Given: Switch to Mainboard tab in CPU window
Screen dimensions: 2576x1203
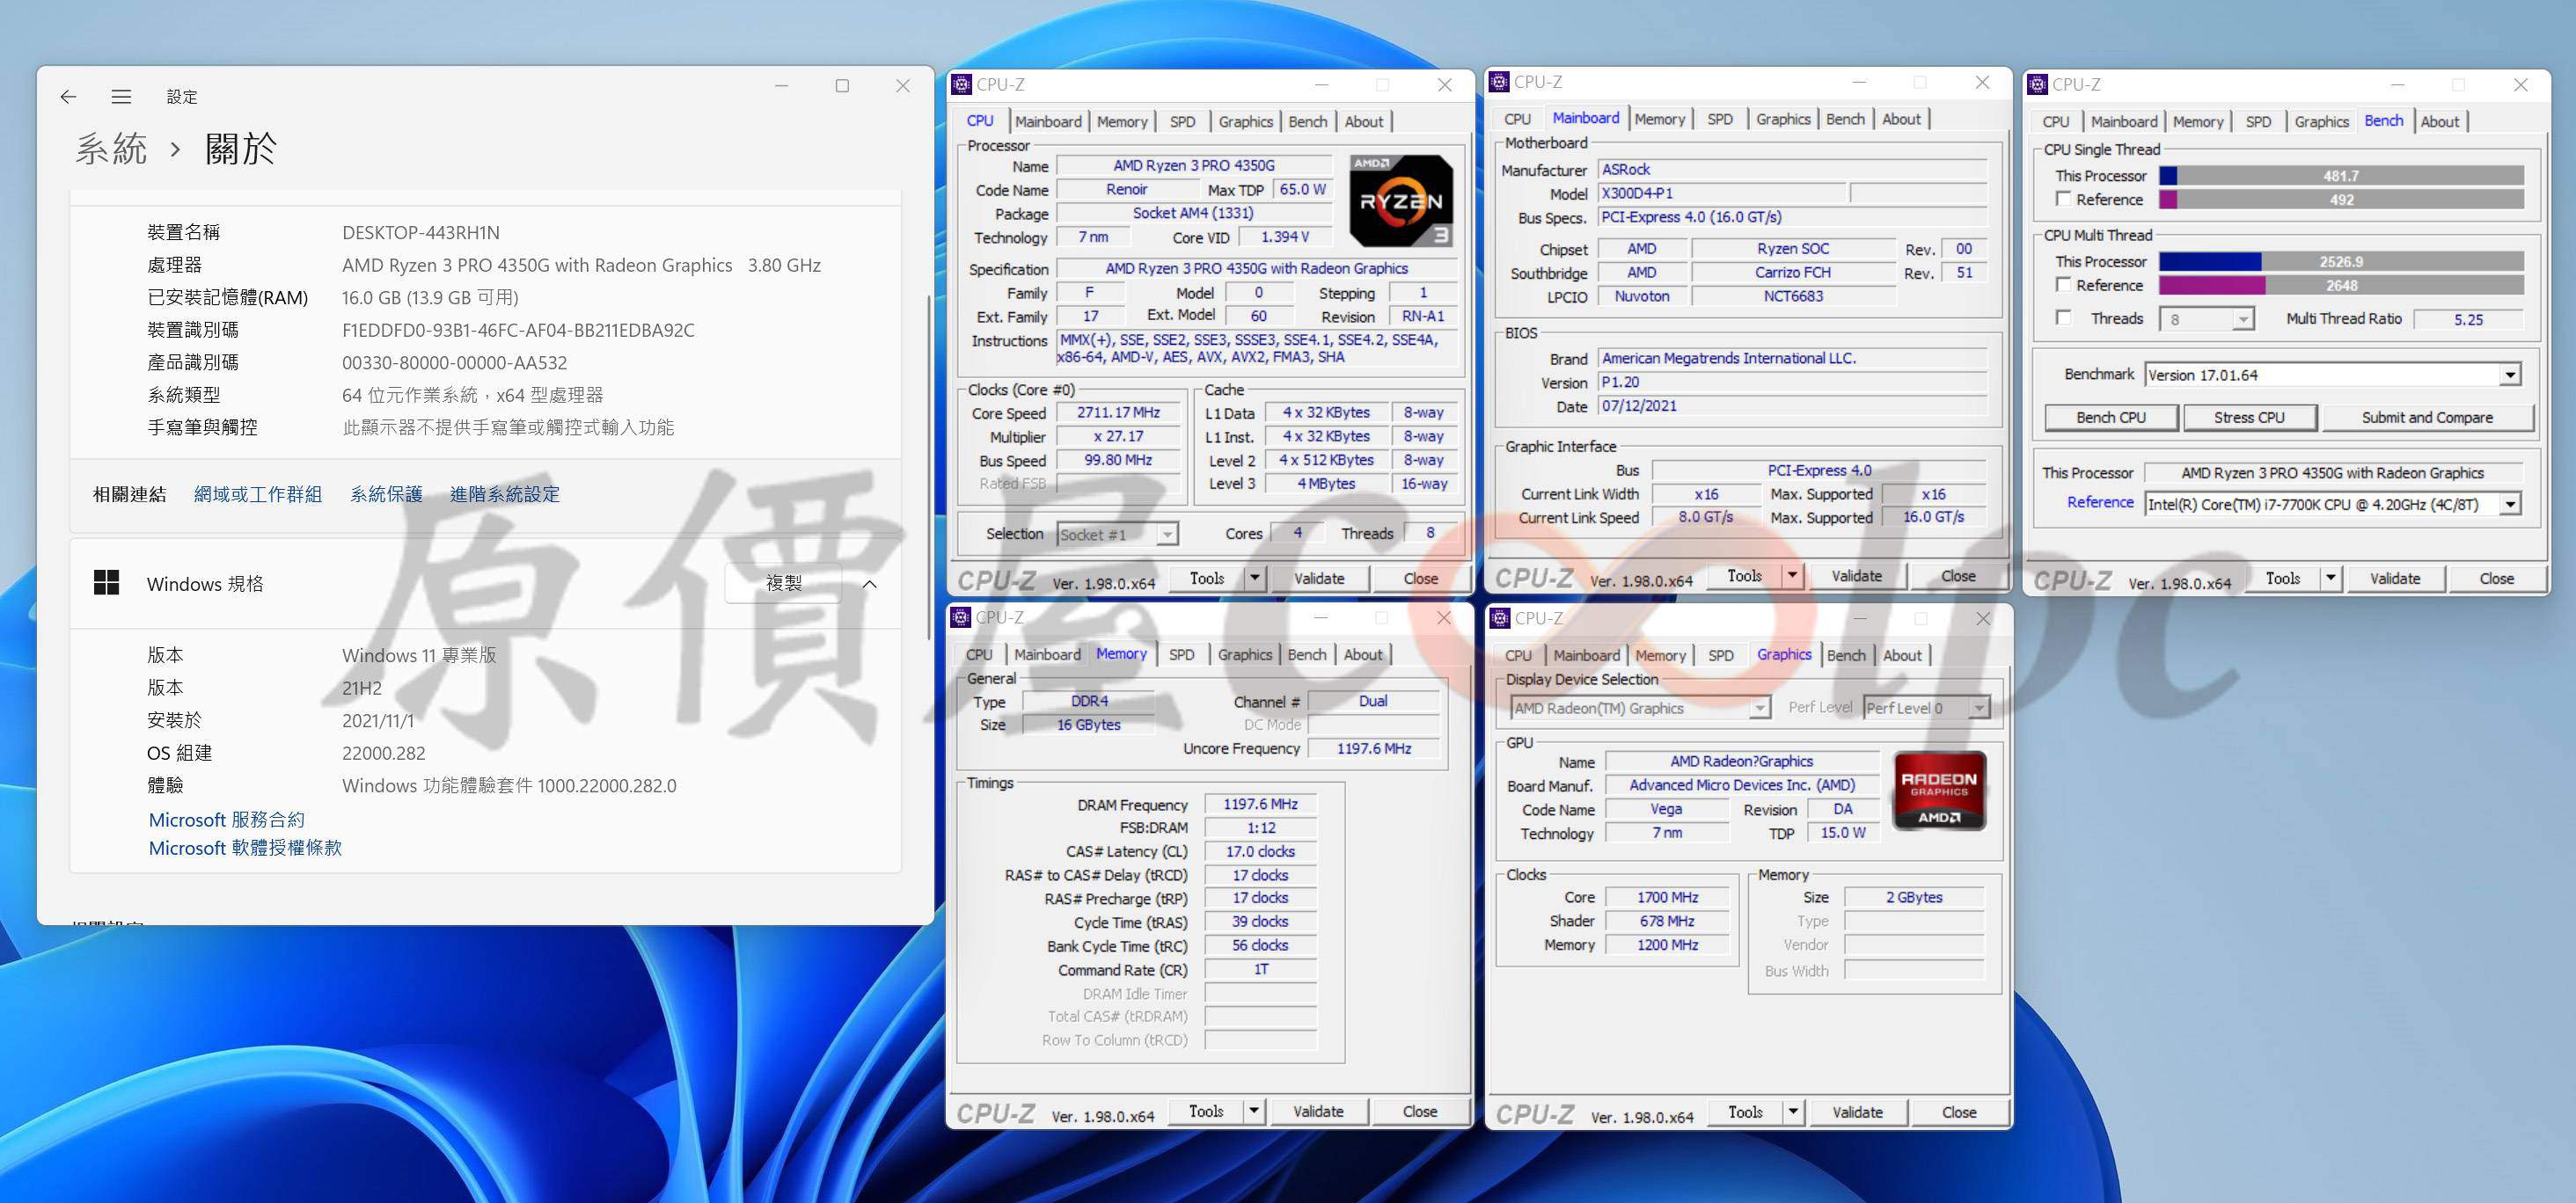Looking at the screenshot, I should pos(1048,122).
